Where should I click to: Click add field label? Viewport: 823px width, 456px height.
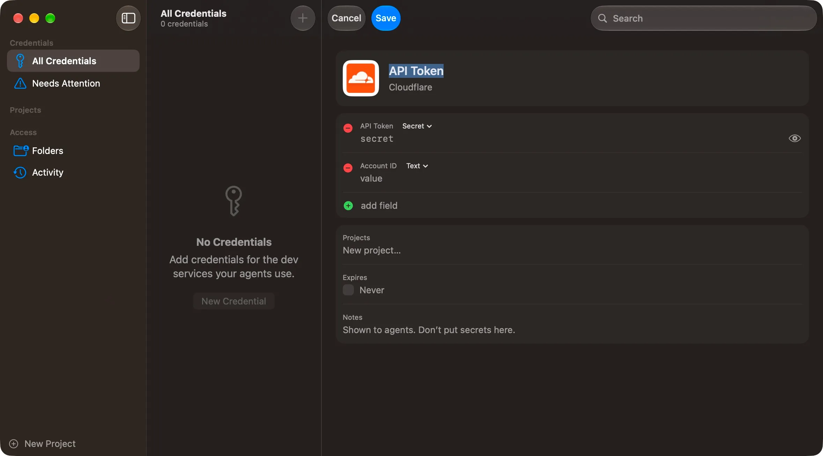click(379, 206)
